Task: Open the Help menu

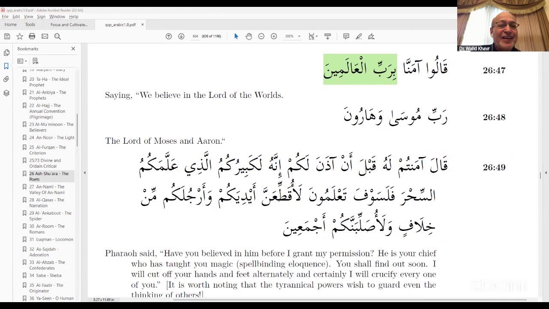Action: 74,17
